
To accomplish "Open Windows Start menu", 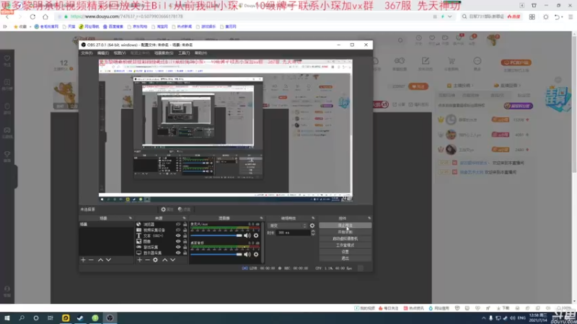I will (7, 318).
